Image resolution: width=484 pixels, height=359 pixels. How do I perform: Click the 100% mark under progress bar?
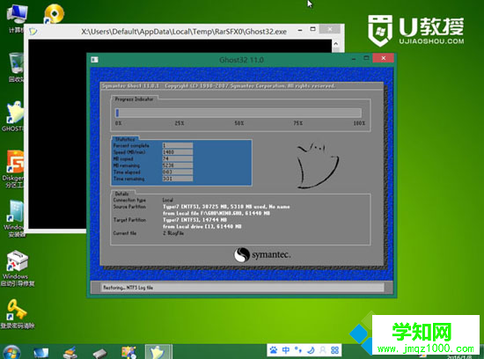tap(359, 123)
